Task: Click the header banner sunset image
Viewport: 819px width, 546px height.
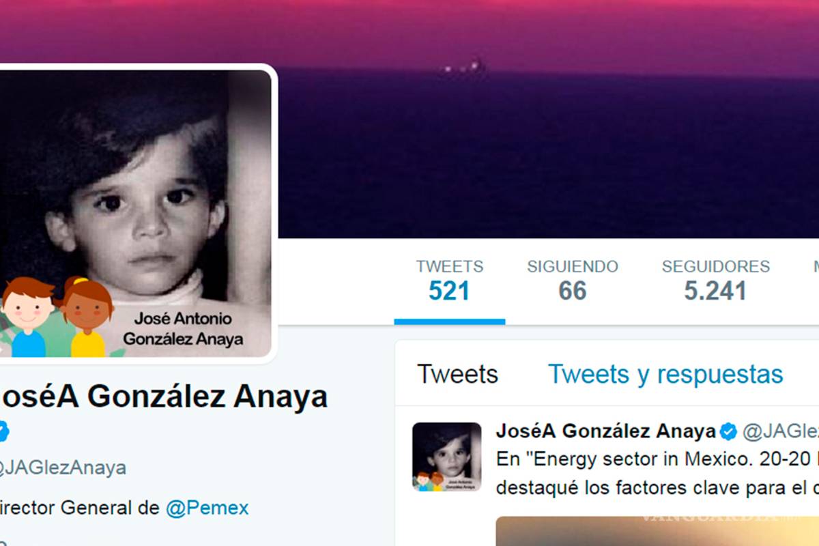Action: point(546,119)
